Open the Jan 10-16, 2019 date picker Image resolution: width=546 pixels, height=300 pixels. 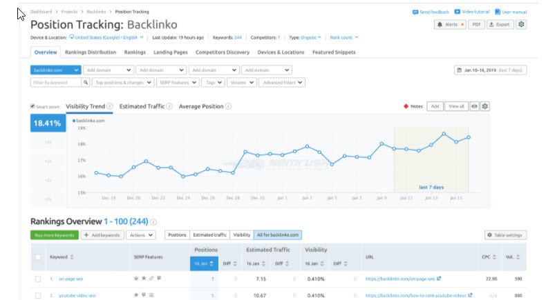click(490, 70)
